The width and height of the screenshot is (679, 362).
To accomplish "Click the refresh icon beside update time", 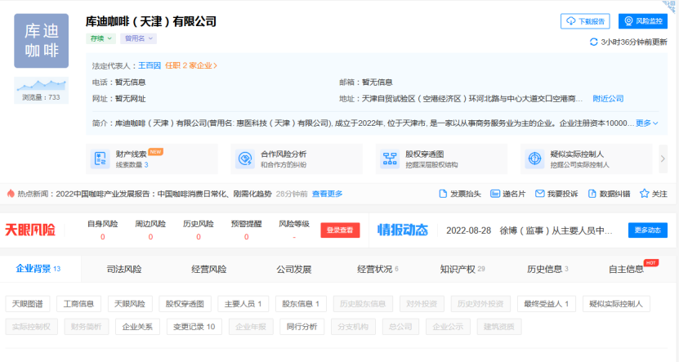I will click(x=593, y=42).
